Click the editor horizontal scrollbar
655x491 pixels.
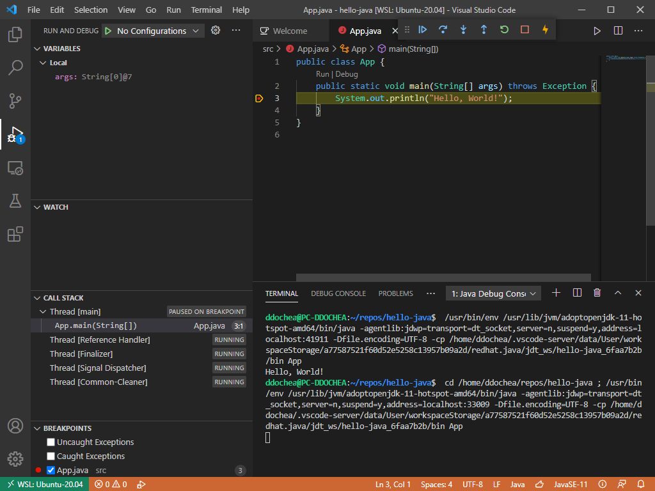[x=443, y=277]
